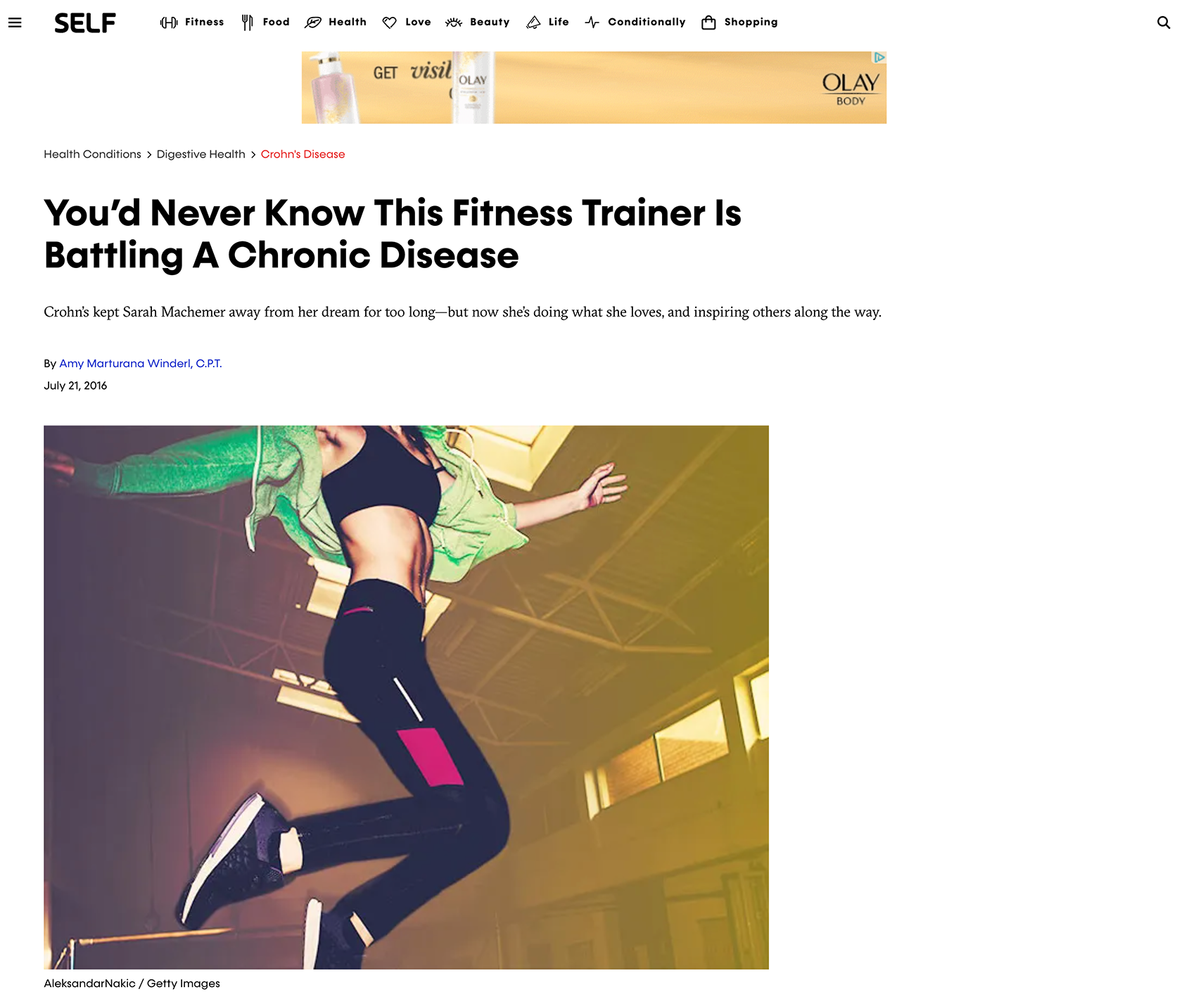Click the eye Beauty icon
Screen dimensions: 1196x1004
(454, 23)
